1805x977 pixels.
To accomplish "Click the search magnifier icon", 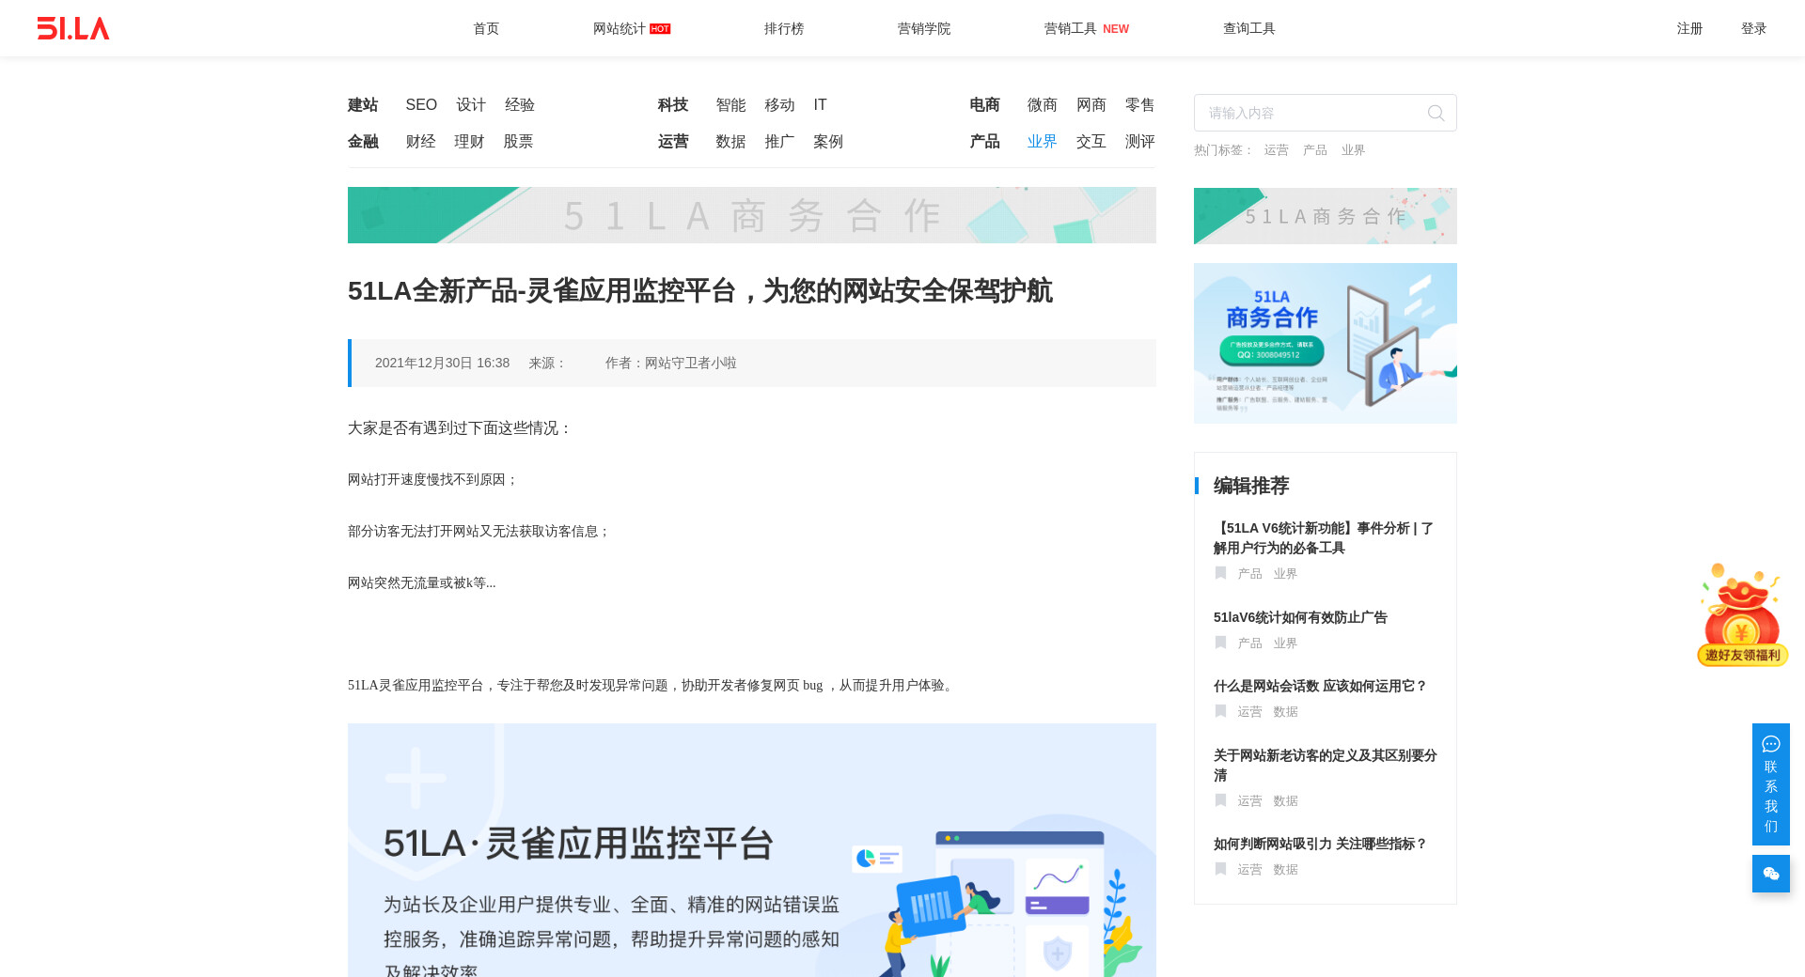I will [x=1436, y=114].
